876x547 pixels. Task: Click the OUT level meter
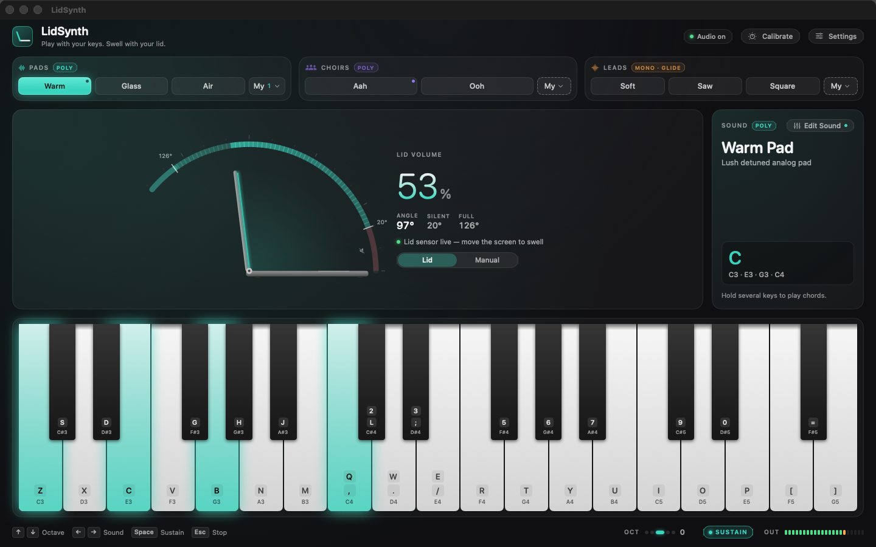tap(824, 532)
